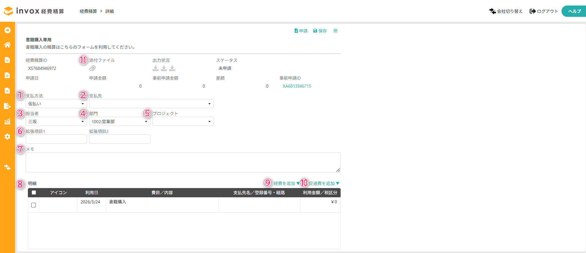Open the settings gear in the sidebar
The width and height of the screenshot is (586, 253).
7,137
